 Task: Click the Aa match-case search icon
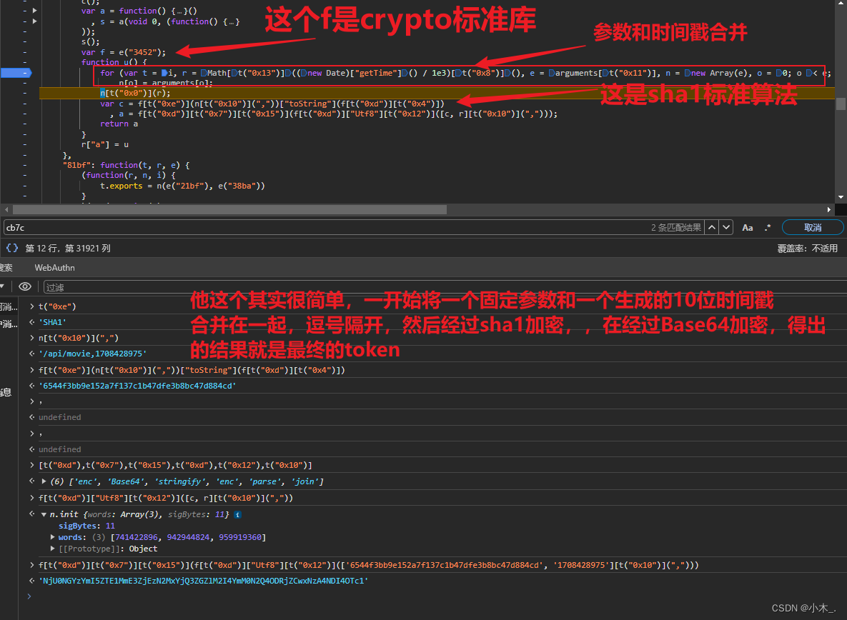coord(747,227)
